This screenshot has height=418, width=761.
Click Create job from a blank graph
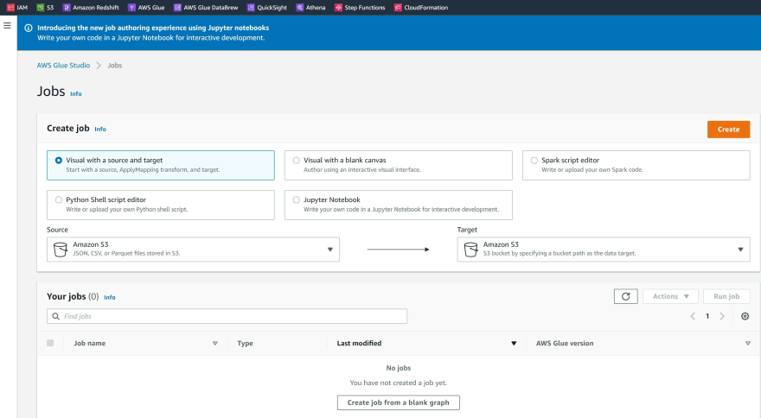[399, 402]
